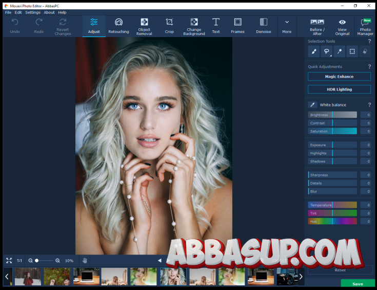The image size is (377, 290).
Task: Click the Blur slider
Action: [x=332, y=191]
